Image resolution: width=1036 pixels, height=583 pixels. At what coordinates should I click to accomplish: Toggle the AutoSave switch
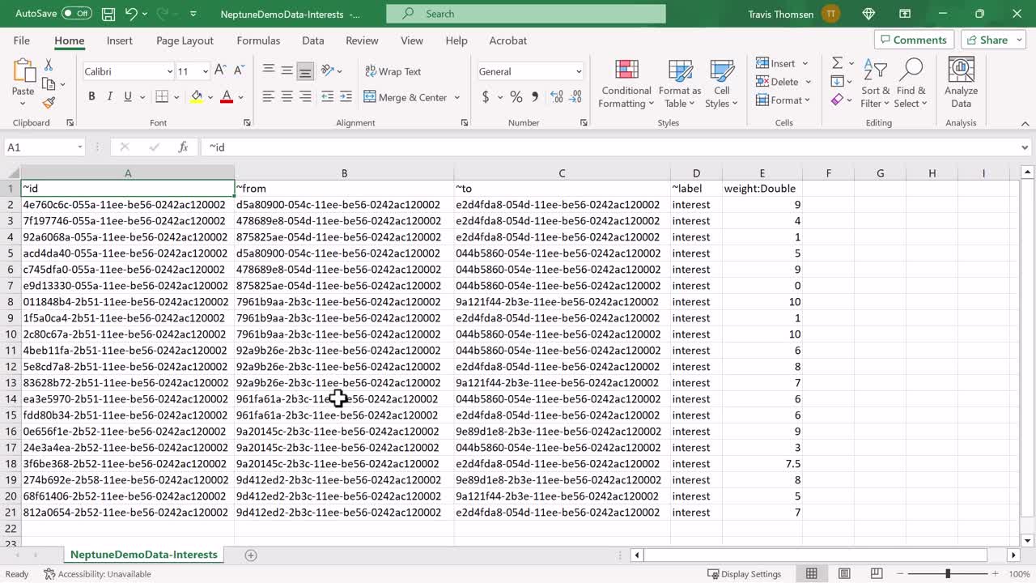tap(76, 14)
